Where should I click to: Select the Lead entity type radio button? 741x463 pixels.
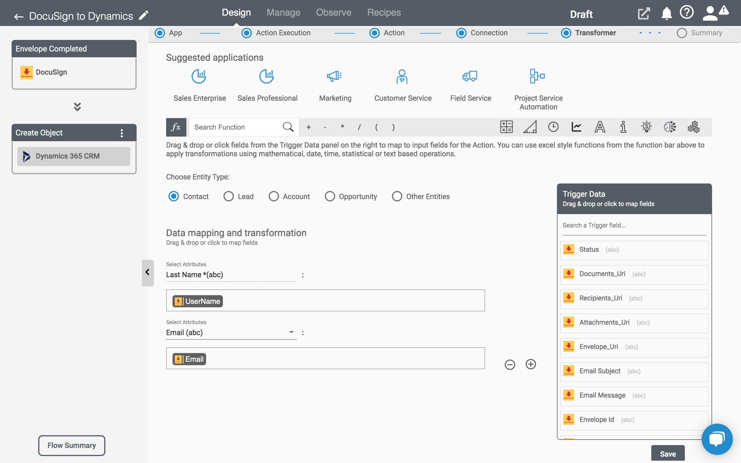pyautogui.click(x=229, y=196)
